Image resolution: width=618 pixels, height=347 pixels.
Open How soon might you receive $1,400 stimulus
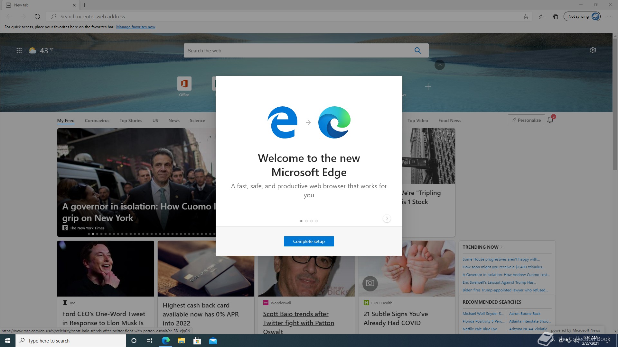[503, 267]
